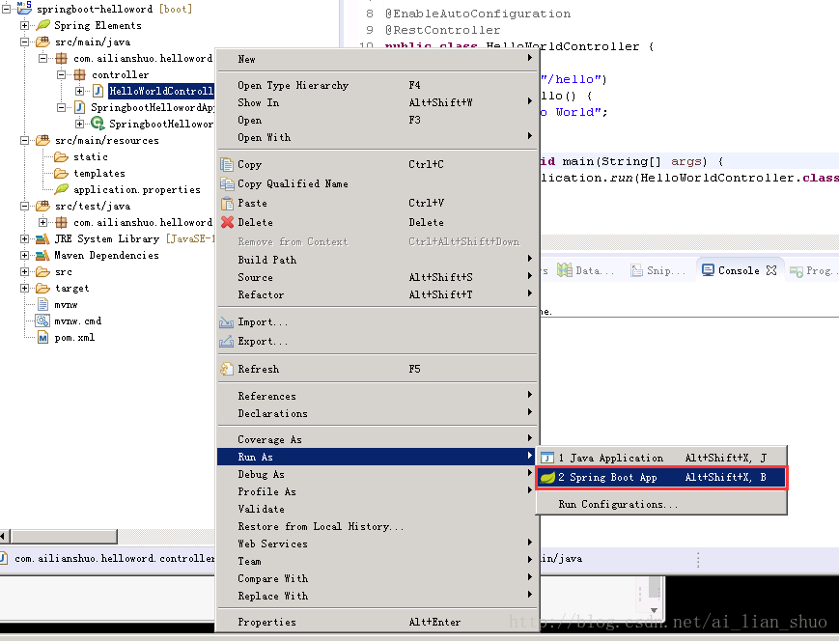
Task: Click the springboot-helloword project icon
Action: coord(24,8)
